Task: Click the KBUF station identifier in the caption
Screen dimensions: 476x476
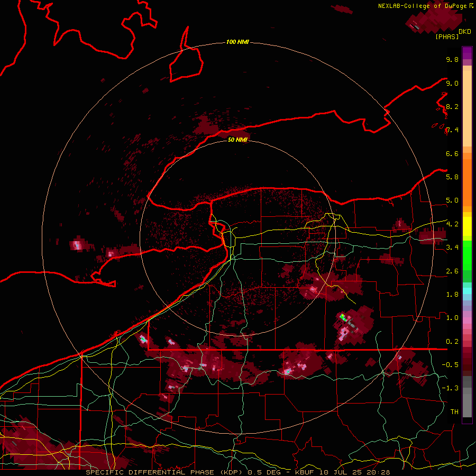Action: click(x=305, y=472)
